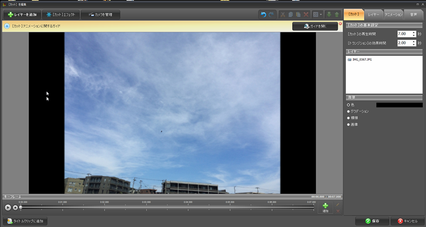
Task: Increase the カット playback time stepper
Action: [x=414, y=32]
